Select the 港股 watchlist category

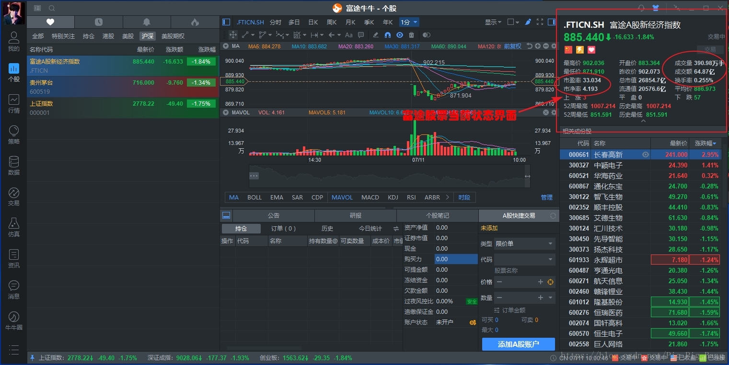pyautogui.click(x=108, y=36)
